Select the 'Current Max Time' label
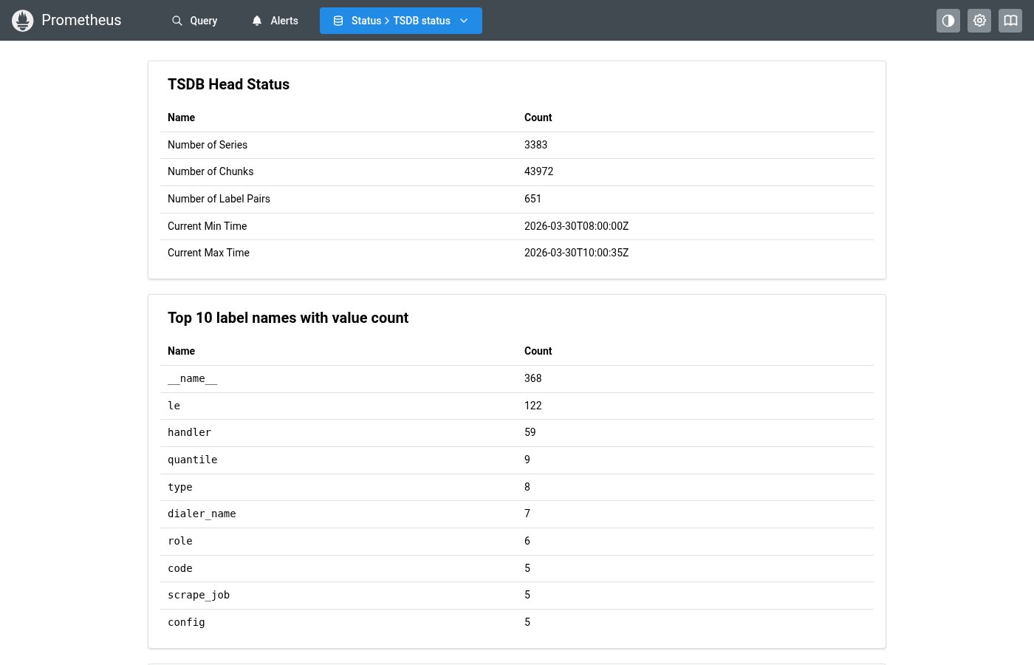 click(x=208, y=253)
